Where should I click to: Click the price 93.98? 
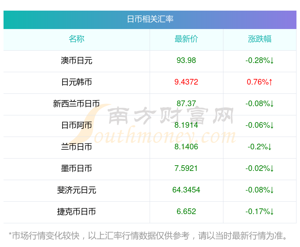pyautogui.click(x=186, y=61)
